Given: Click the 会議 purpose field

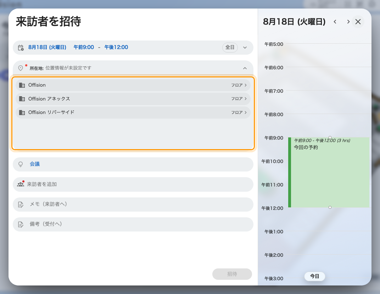Looking at the screenshot, I should pos(133,164).
